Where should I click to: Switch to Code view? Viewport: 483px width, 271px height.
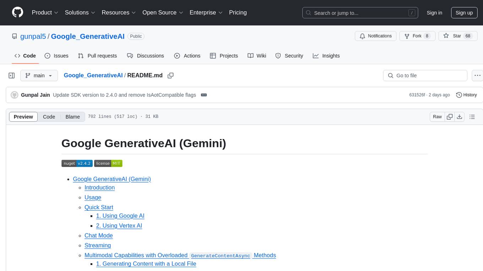pyautogui.click(x=49, y=117)
